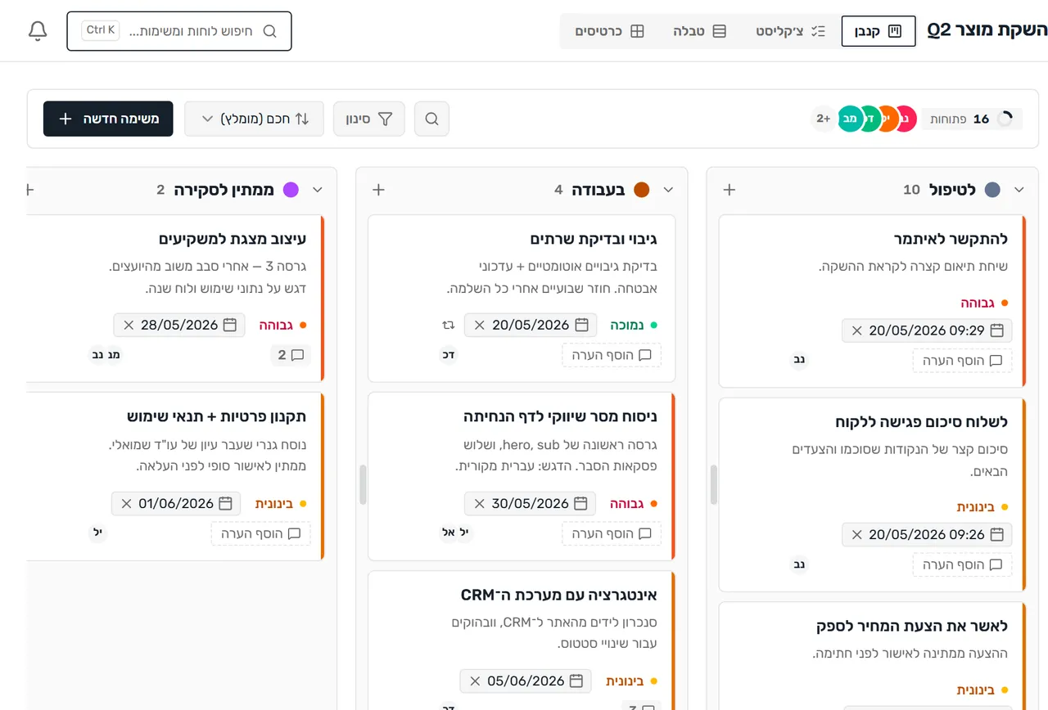This screenshot has height=710, width=1048.
Task: Clear the date 20/05/2026 on גיבוי card
Action: click(x=480, y=325)
